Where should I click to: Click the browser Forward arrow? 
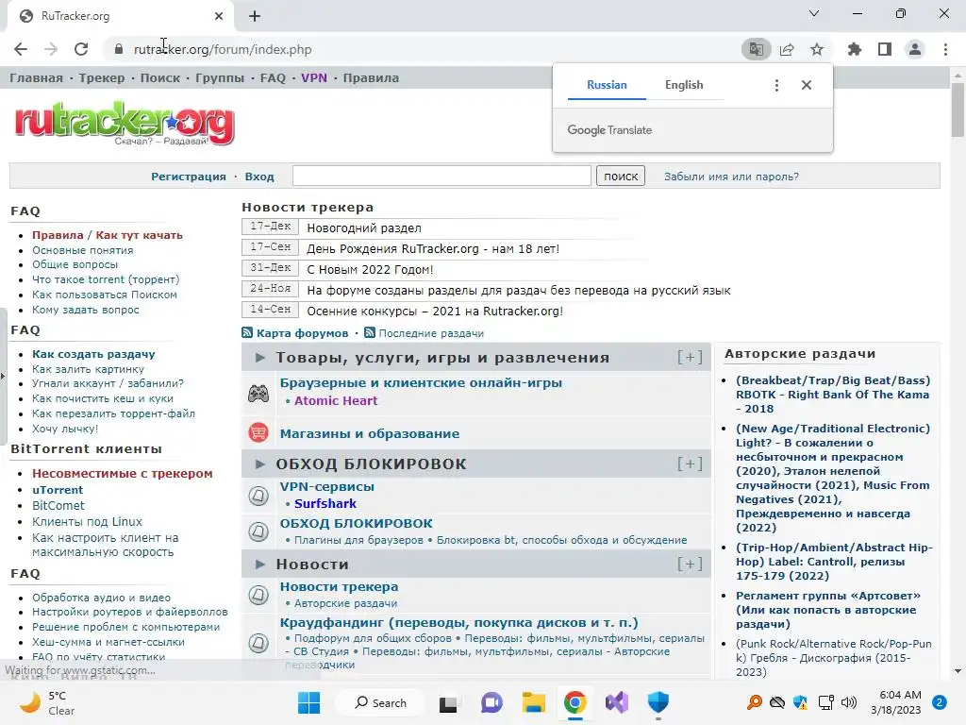51,49
